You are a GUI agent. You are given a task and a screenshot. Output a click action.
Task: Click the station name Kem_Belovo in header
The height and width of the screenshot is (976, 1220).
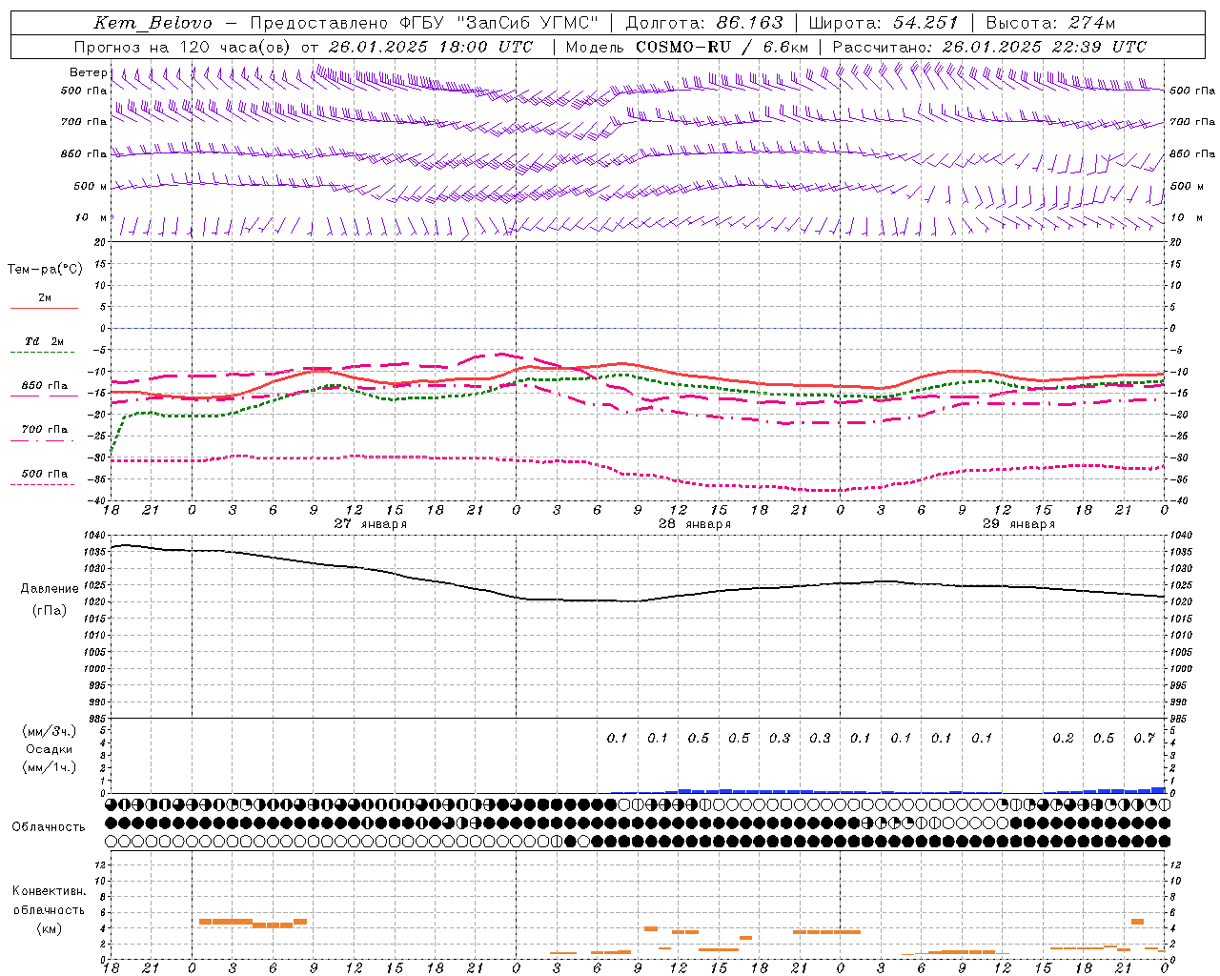click(x=153, y=23)
